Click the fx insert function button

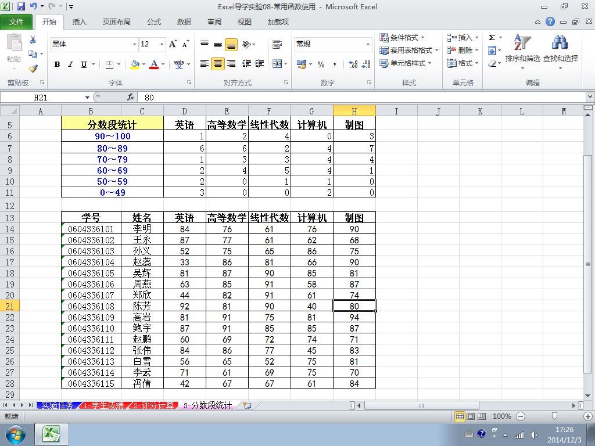click(131, 98)
